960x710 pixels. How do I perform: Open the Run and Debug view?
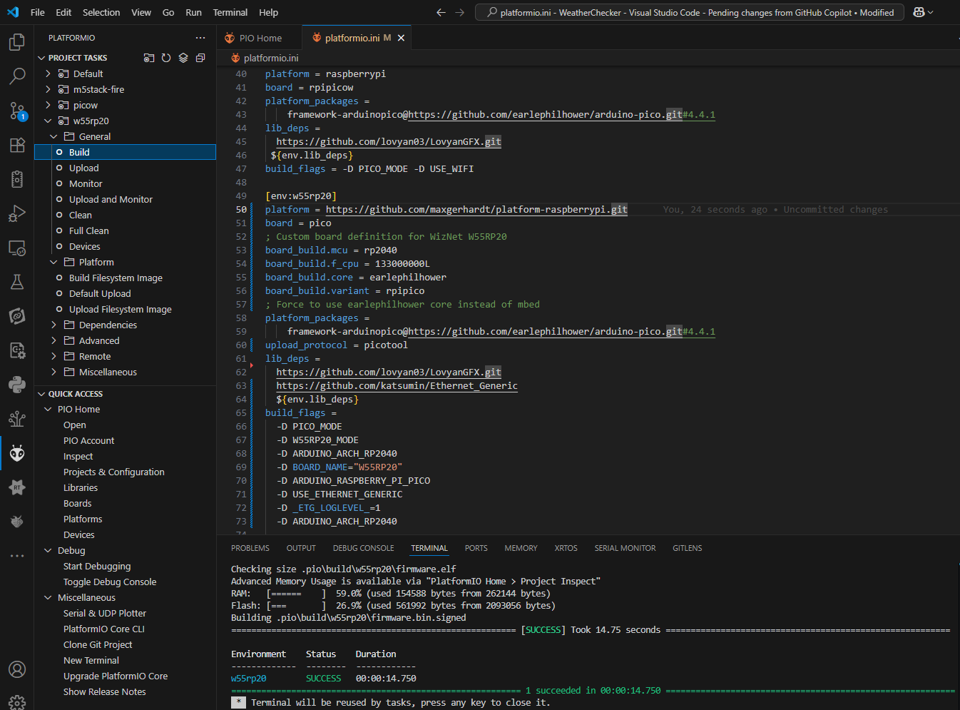point(17,213)
